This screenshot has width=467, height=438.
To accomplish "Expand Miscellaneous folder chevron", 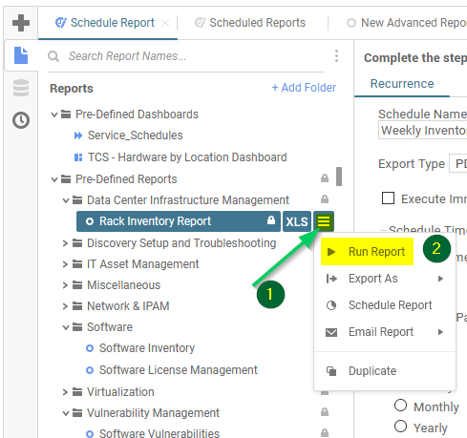I will point(65,285).
